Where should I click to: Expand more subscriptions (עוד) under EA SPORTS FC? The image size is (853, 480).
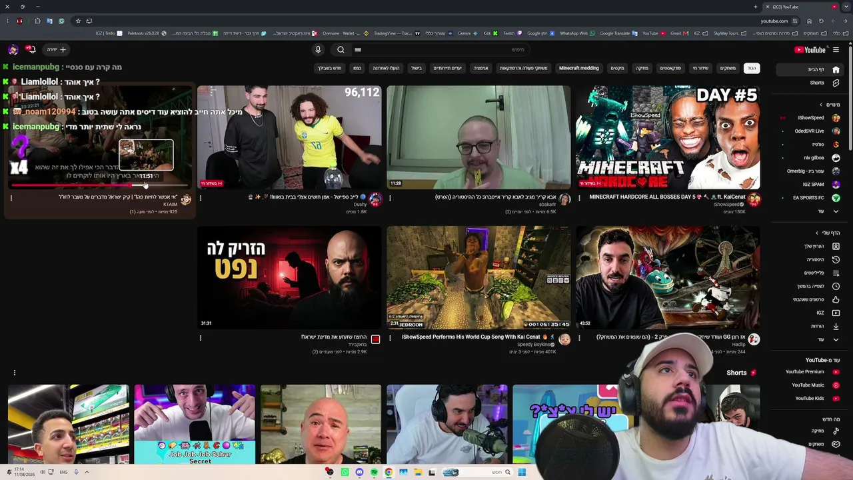click(x=811, y=211)
